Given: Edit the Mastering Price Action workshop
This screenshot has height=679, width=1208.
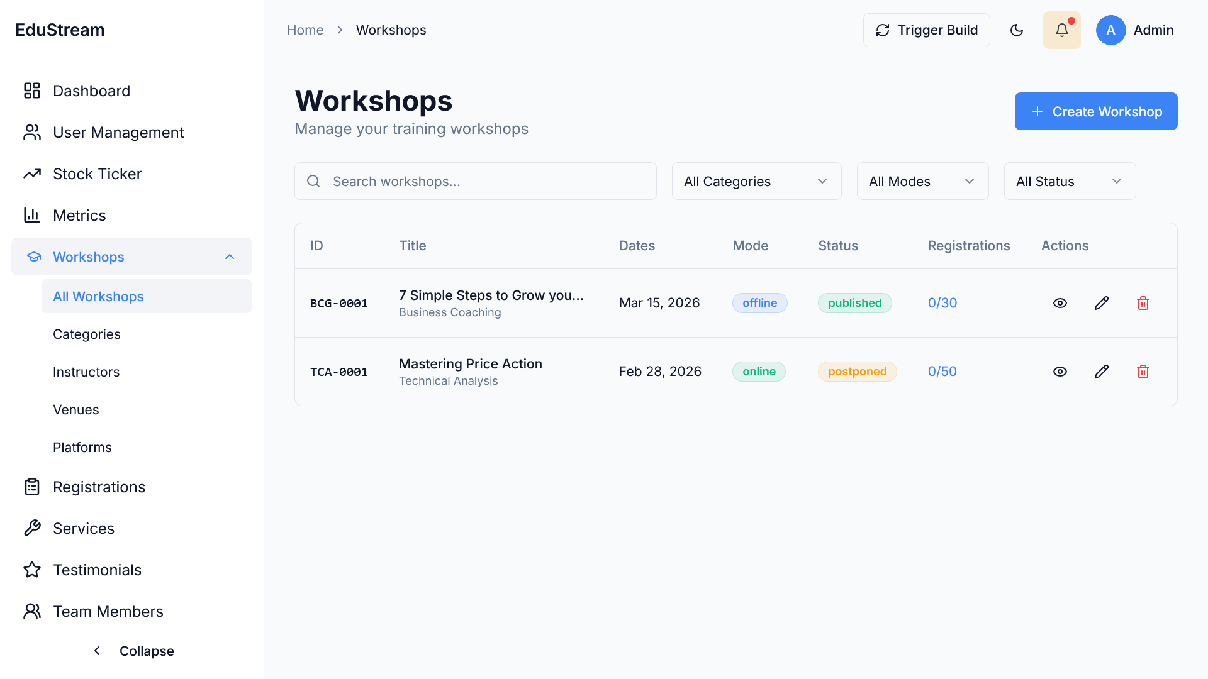Looking at the screenshot, I should point(1102,372).
